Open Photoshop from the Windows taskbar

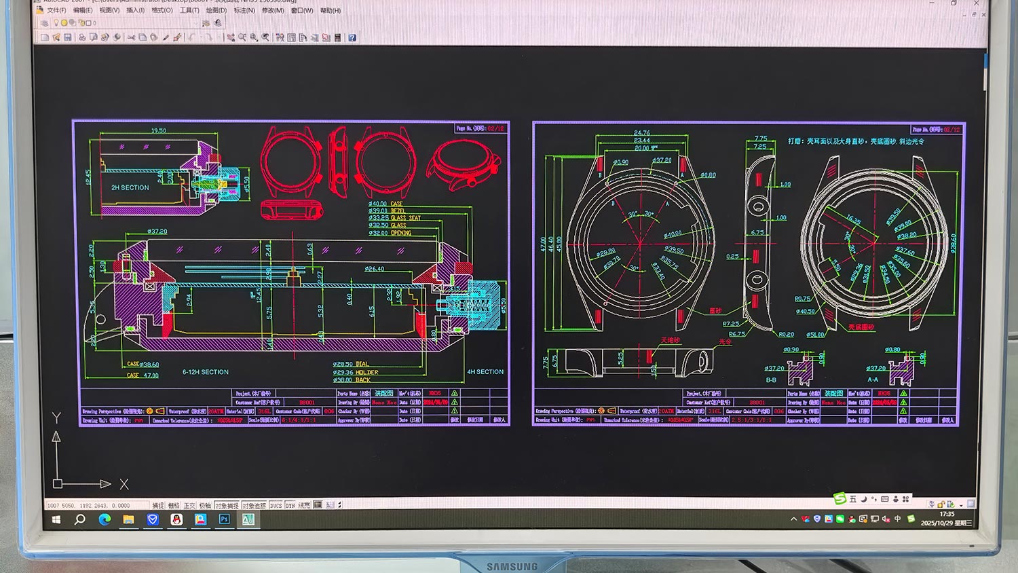coord(224,519)
